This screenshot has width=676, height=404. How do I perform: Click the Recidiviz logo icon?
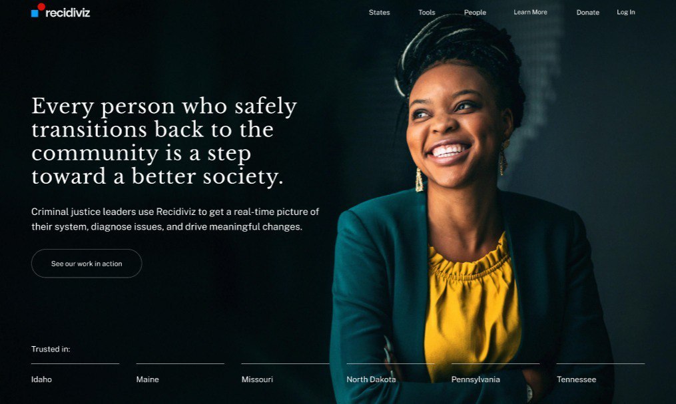(38, 11)
